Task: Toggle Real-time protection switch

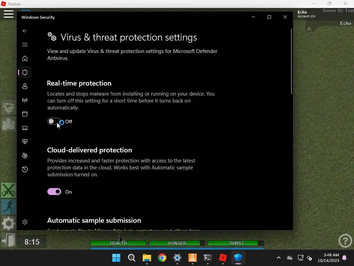Action: 54,122
